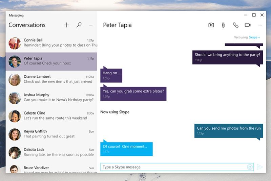Maximize the Messaging window

[254, 15]
